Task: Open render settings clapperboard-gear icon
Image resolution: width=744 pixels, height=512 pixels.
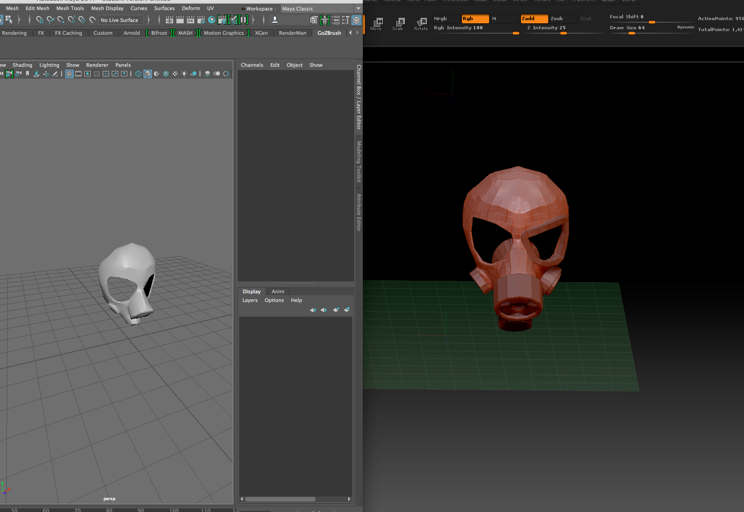Action: point(201,20)
